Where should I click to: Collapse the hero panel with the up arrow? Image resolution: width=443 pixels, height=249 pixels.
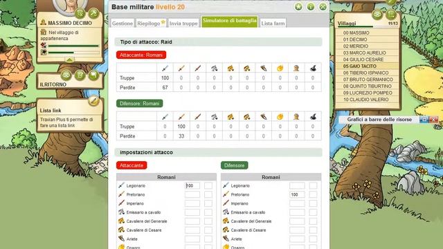coord(70,59)
